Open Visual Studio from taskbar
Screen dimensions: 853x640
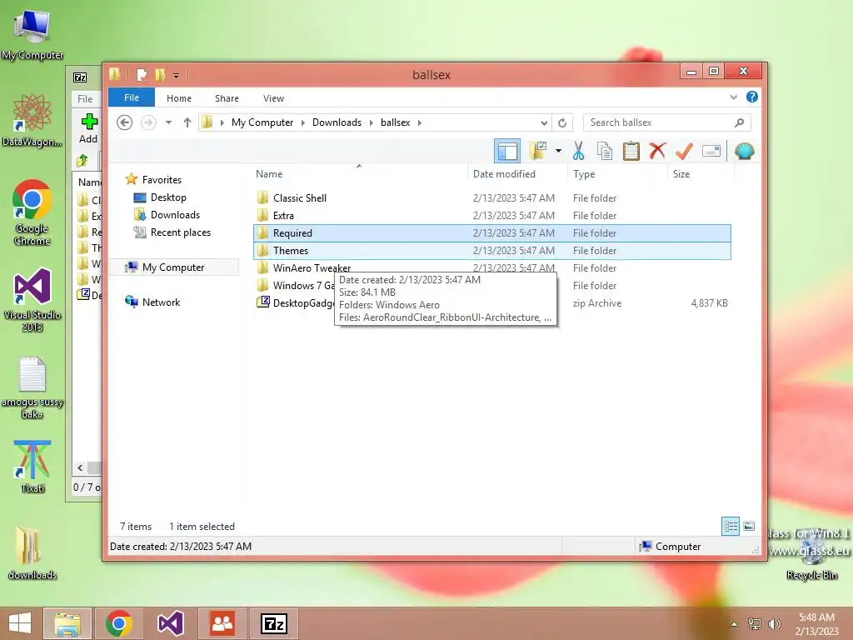[170, 623]
